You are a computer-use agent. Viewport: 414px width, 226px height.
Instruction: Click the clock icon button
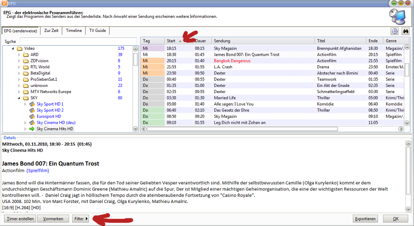(394, 31)
